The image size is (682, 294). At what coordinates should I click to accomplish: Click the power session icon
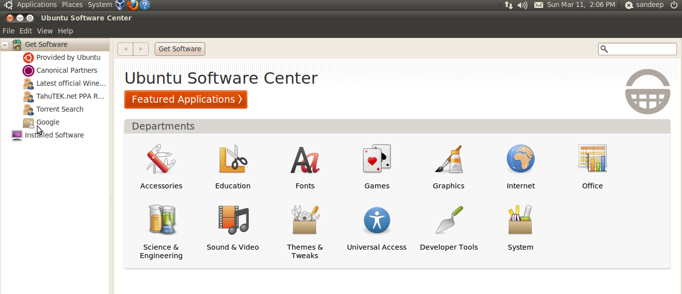click(674, 4)
